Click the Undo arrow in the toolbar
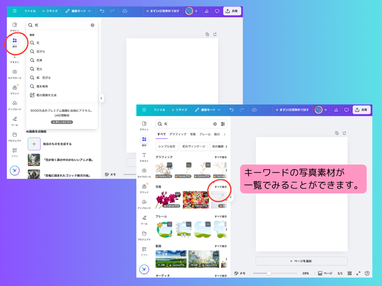Image resolution: width=382 pixels, height=286 pixels. [231, 110]
